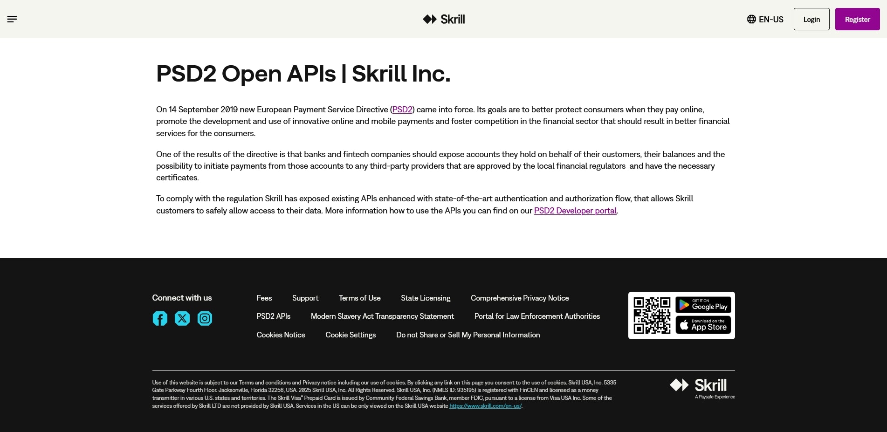Open Skrill's Instagram icon
The width and height of the screenshot is (887, 432).
[205, 318]
